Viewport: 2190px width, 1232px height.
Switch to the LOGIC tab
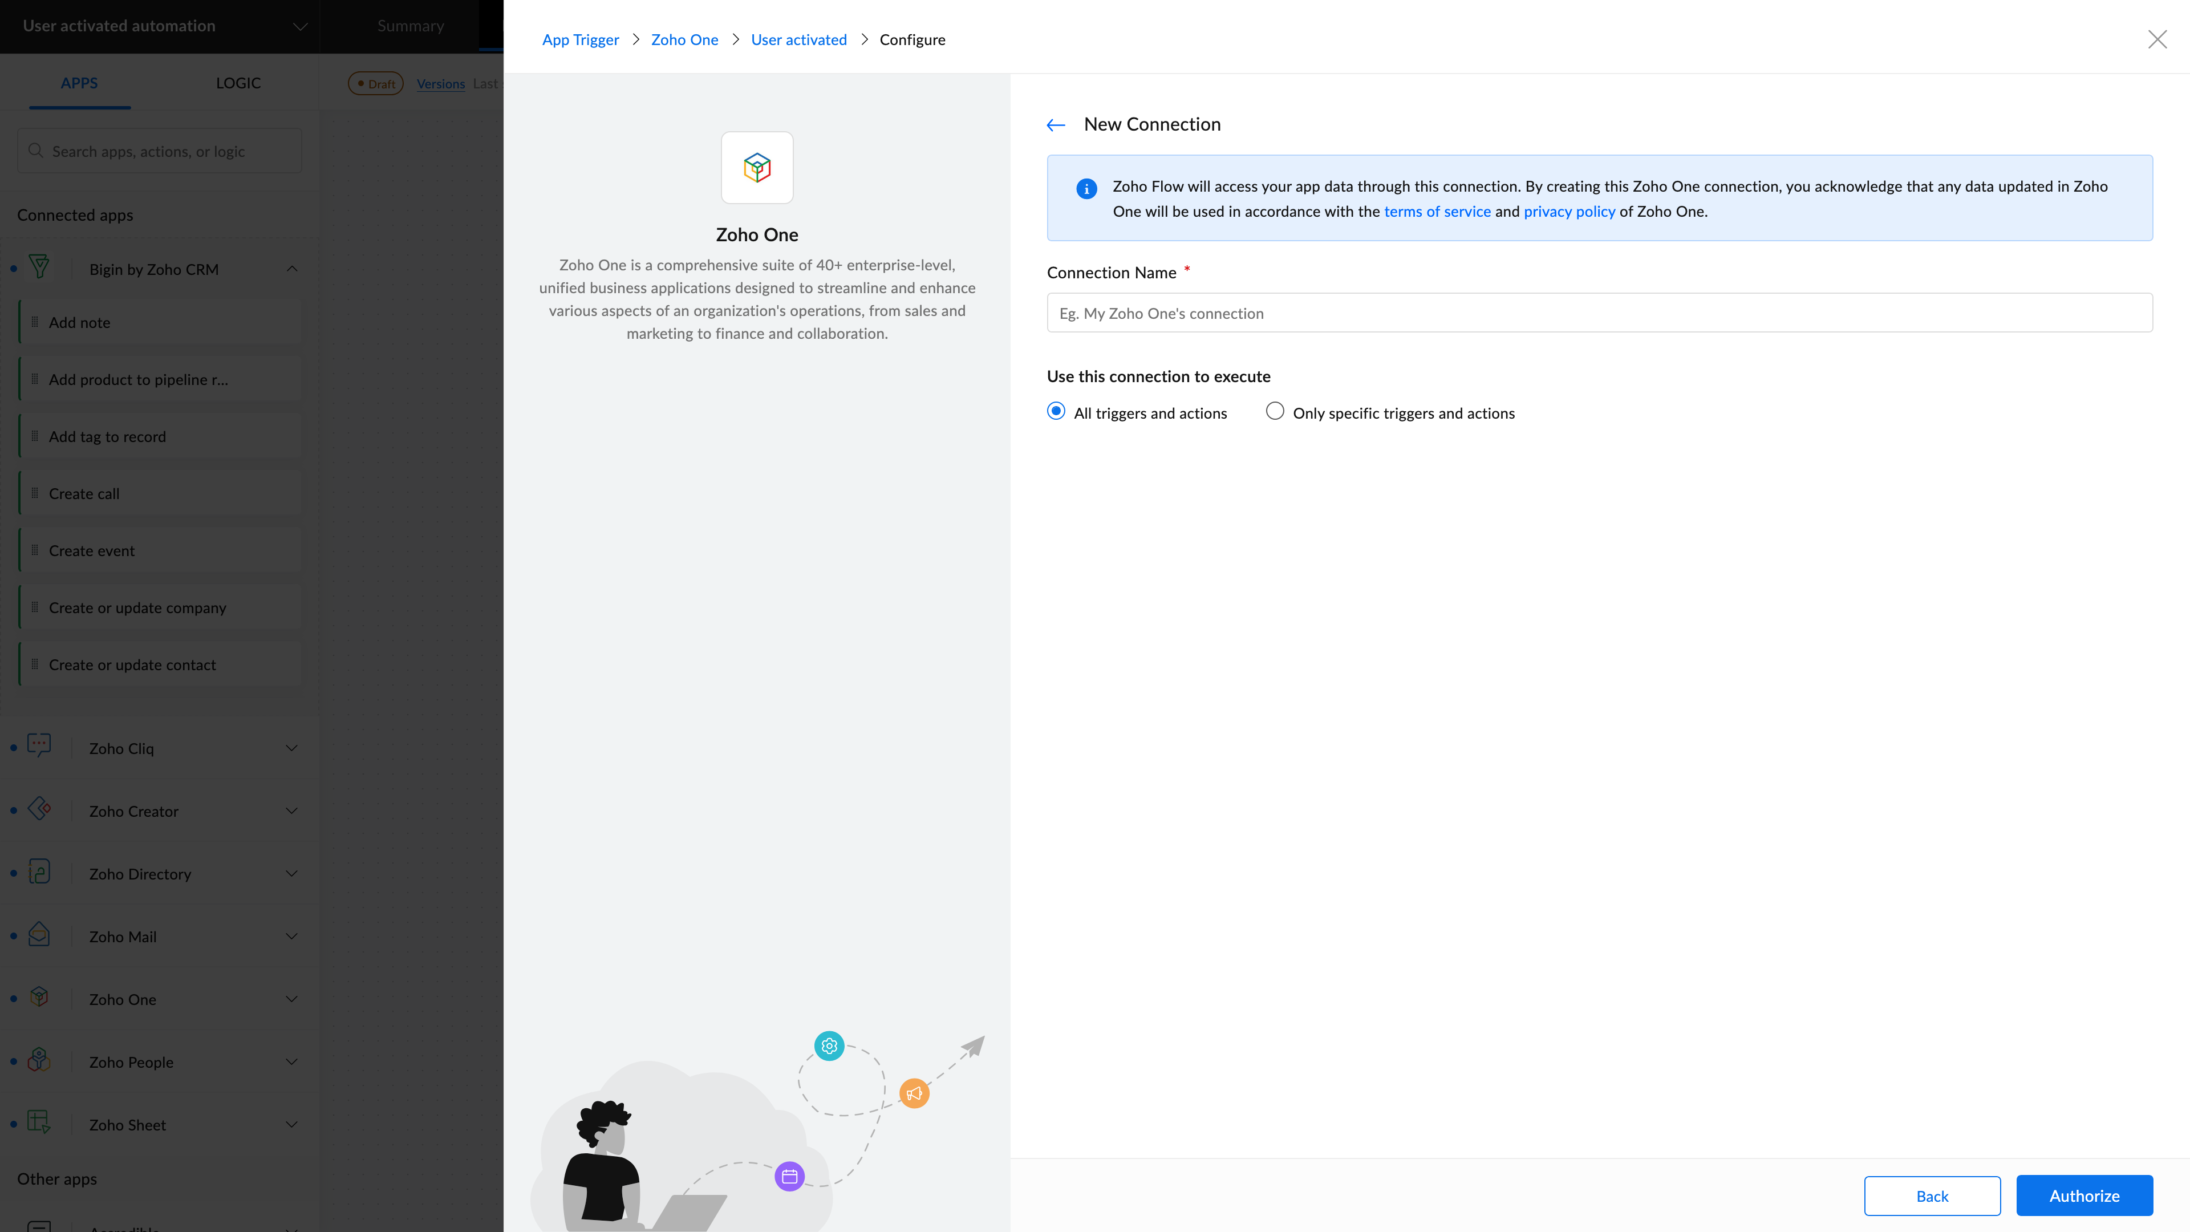(238, 83)
